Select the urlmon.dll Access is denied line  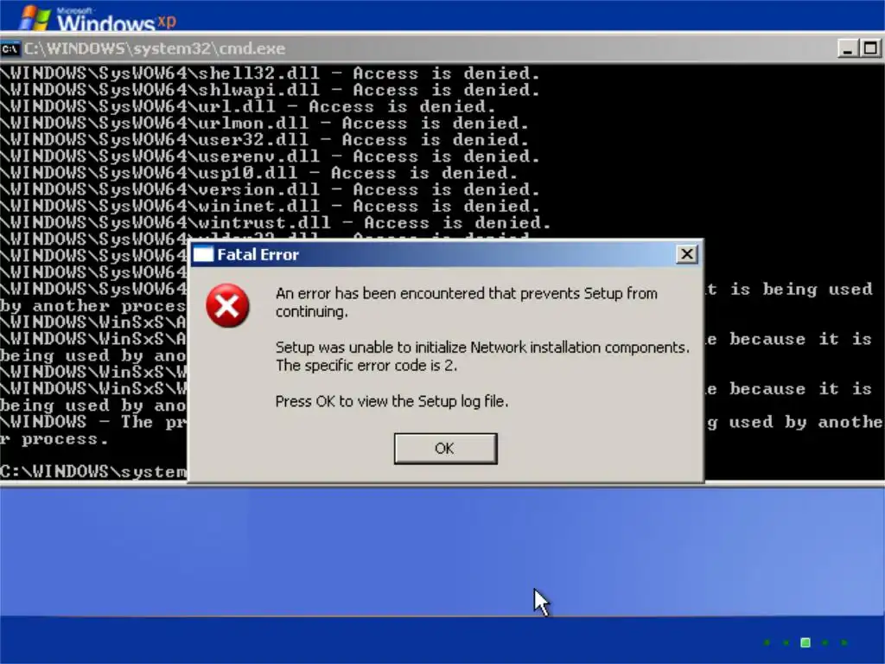pos(264,123)
